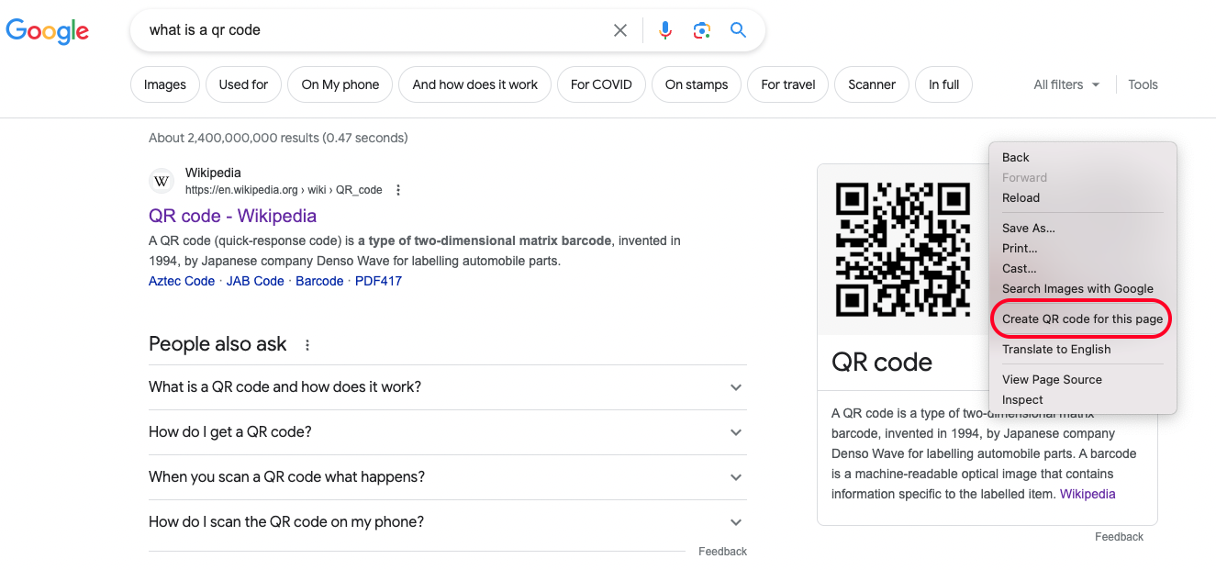
Task: Click the QR code knowledge panel title
Action: point(882,362)
